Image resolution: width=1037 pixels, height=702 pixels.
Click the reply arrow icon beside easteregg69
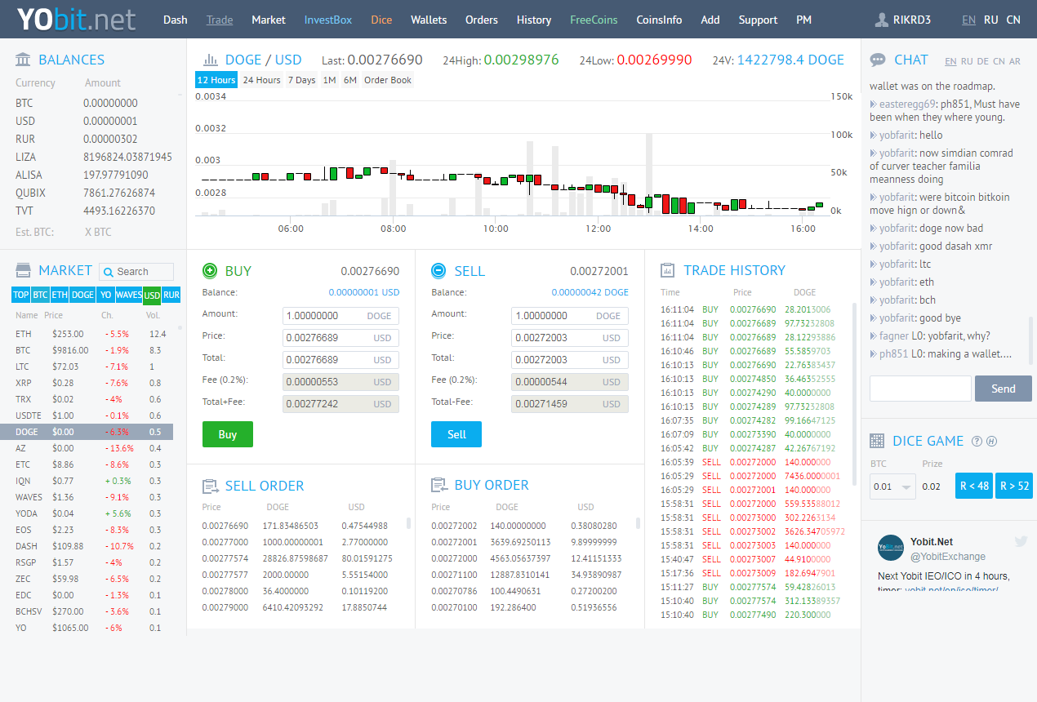(x=874, y=104)
